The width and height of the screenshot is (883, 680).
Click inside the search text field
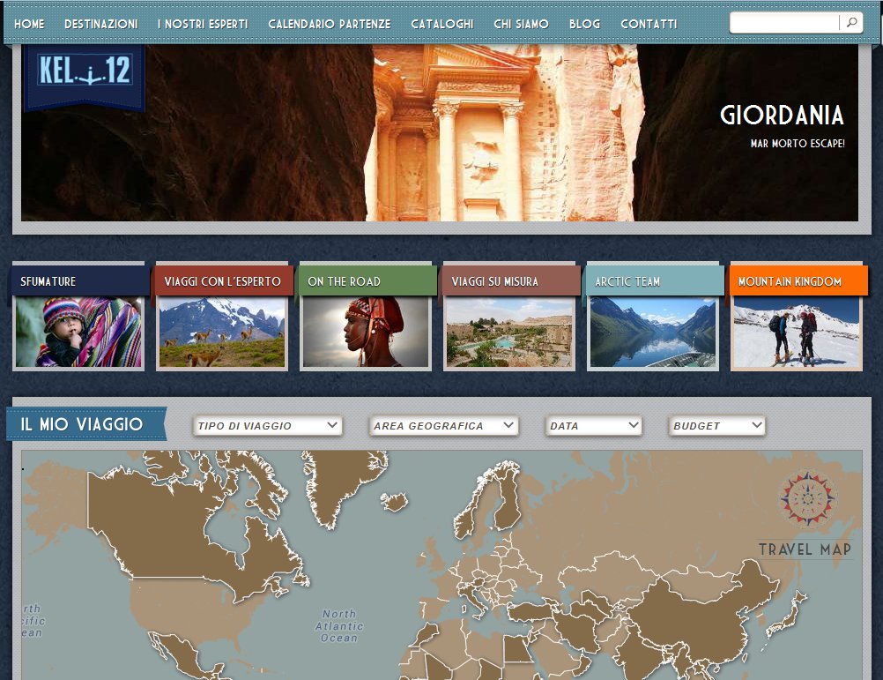point(784,23)
